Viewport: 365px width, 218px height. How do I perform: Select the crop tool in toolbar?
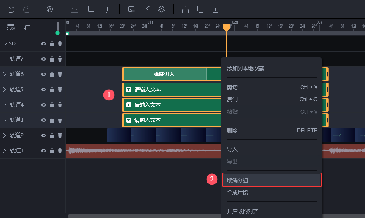coord(91,9)
